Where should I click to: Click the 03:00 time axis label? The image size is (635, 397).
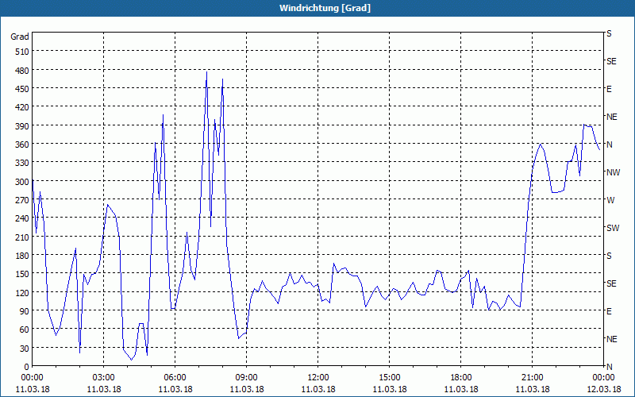(x=104, y=378)
